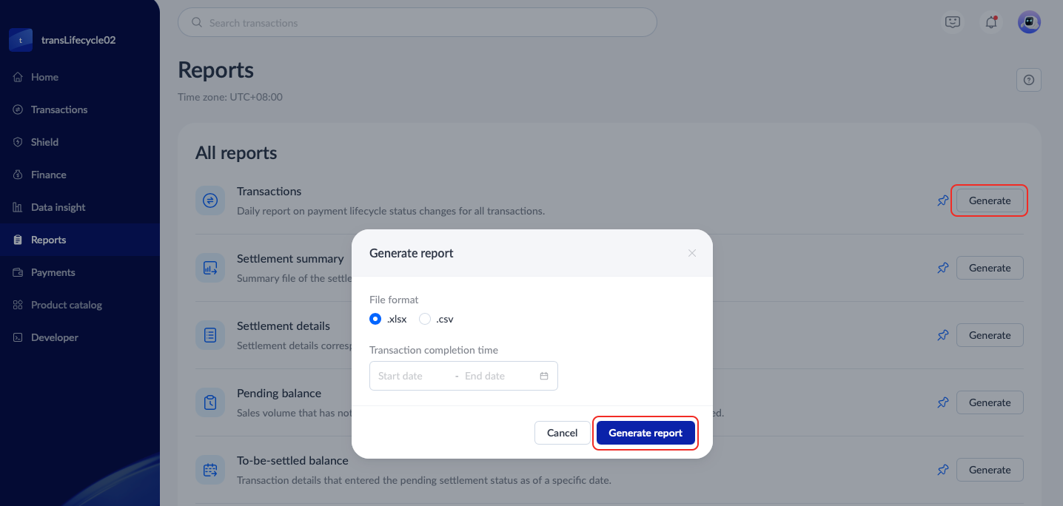1063x506 pixels.
Task: Click the help question mark icon
Action: (1028, 80)
